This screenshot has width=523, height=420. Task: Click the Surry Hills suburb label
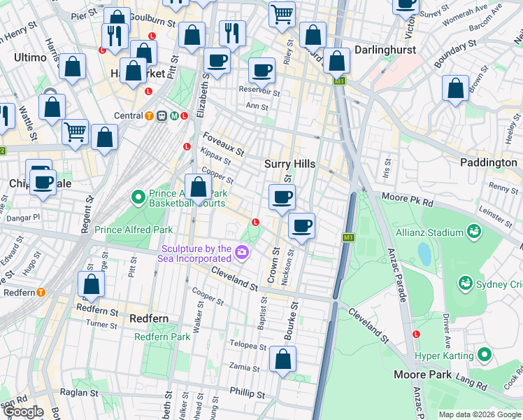tap(289, 164)
